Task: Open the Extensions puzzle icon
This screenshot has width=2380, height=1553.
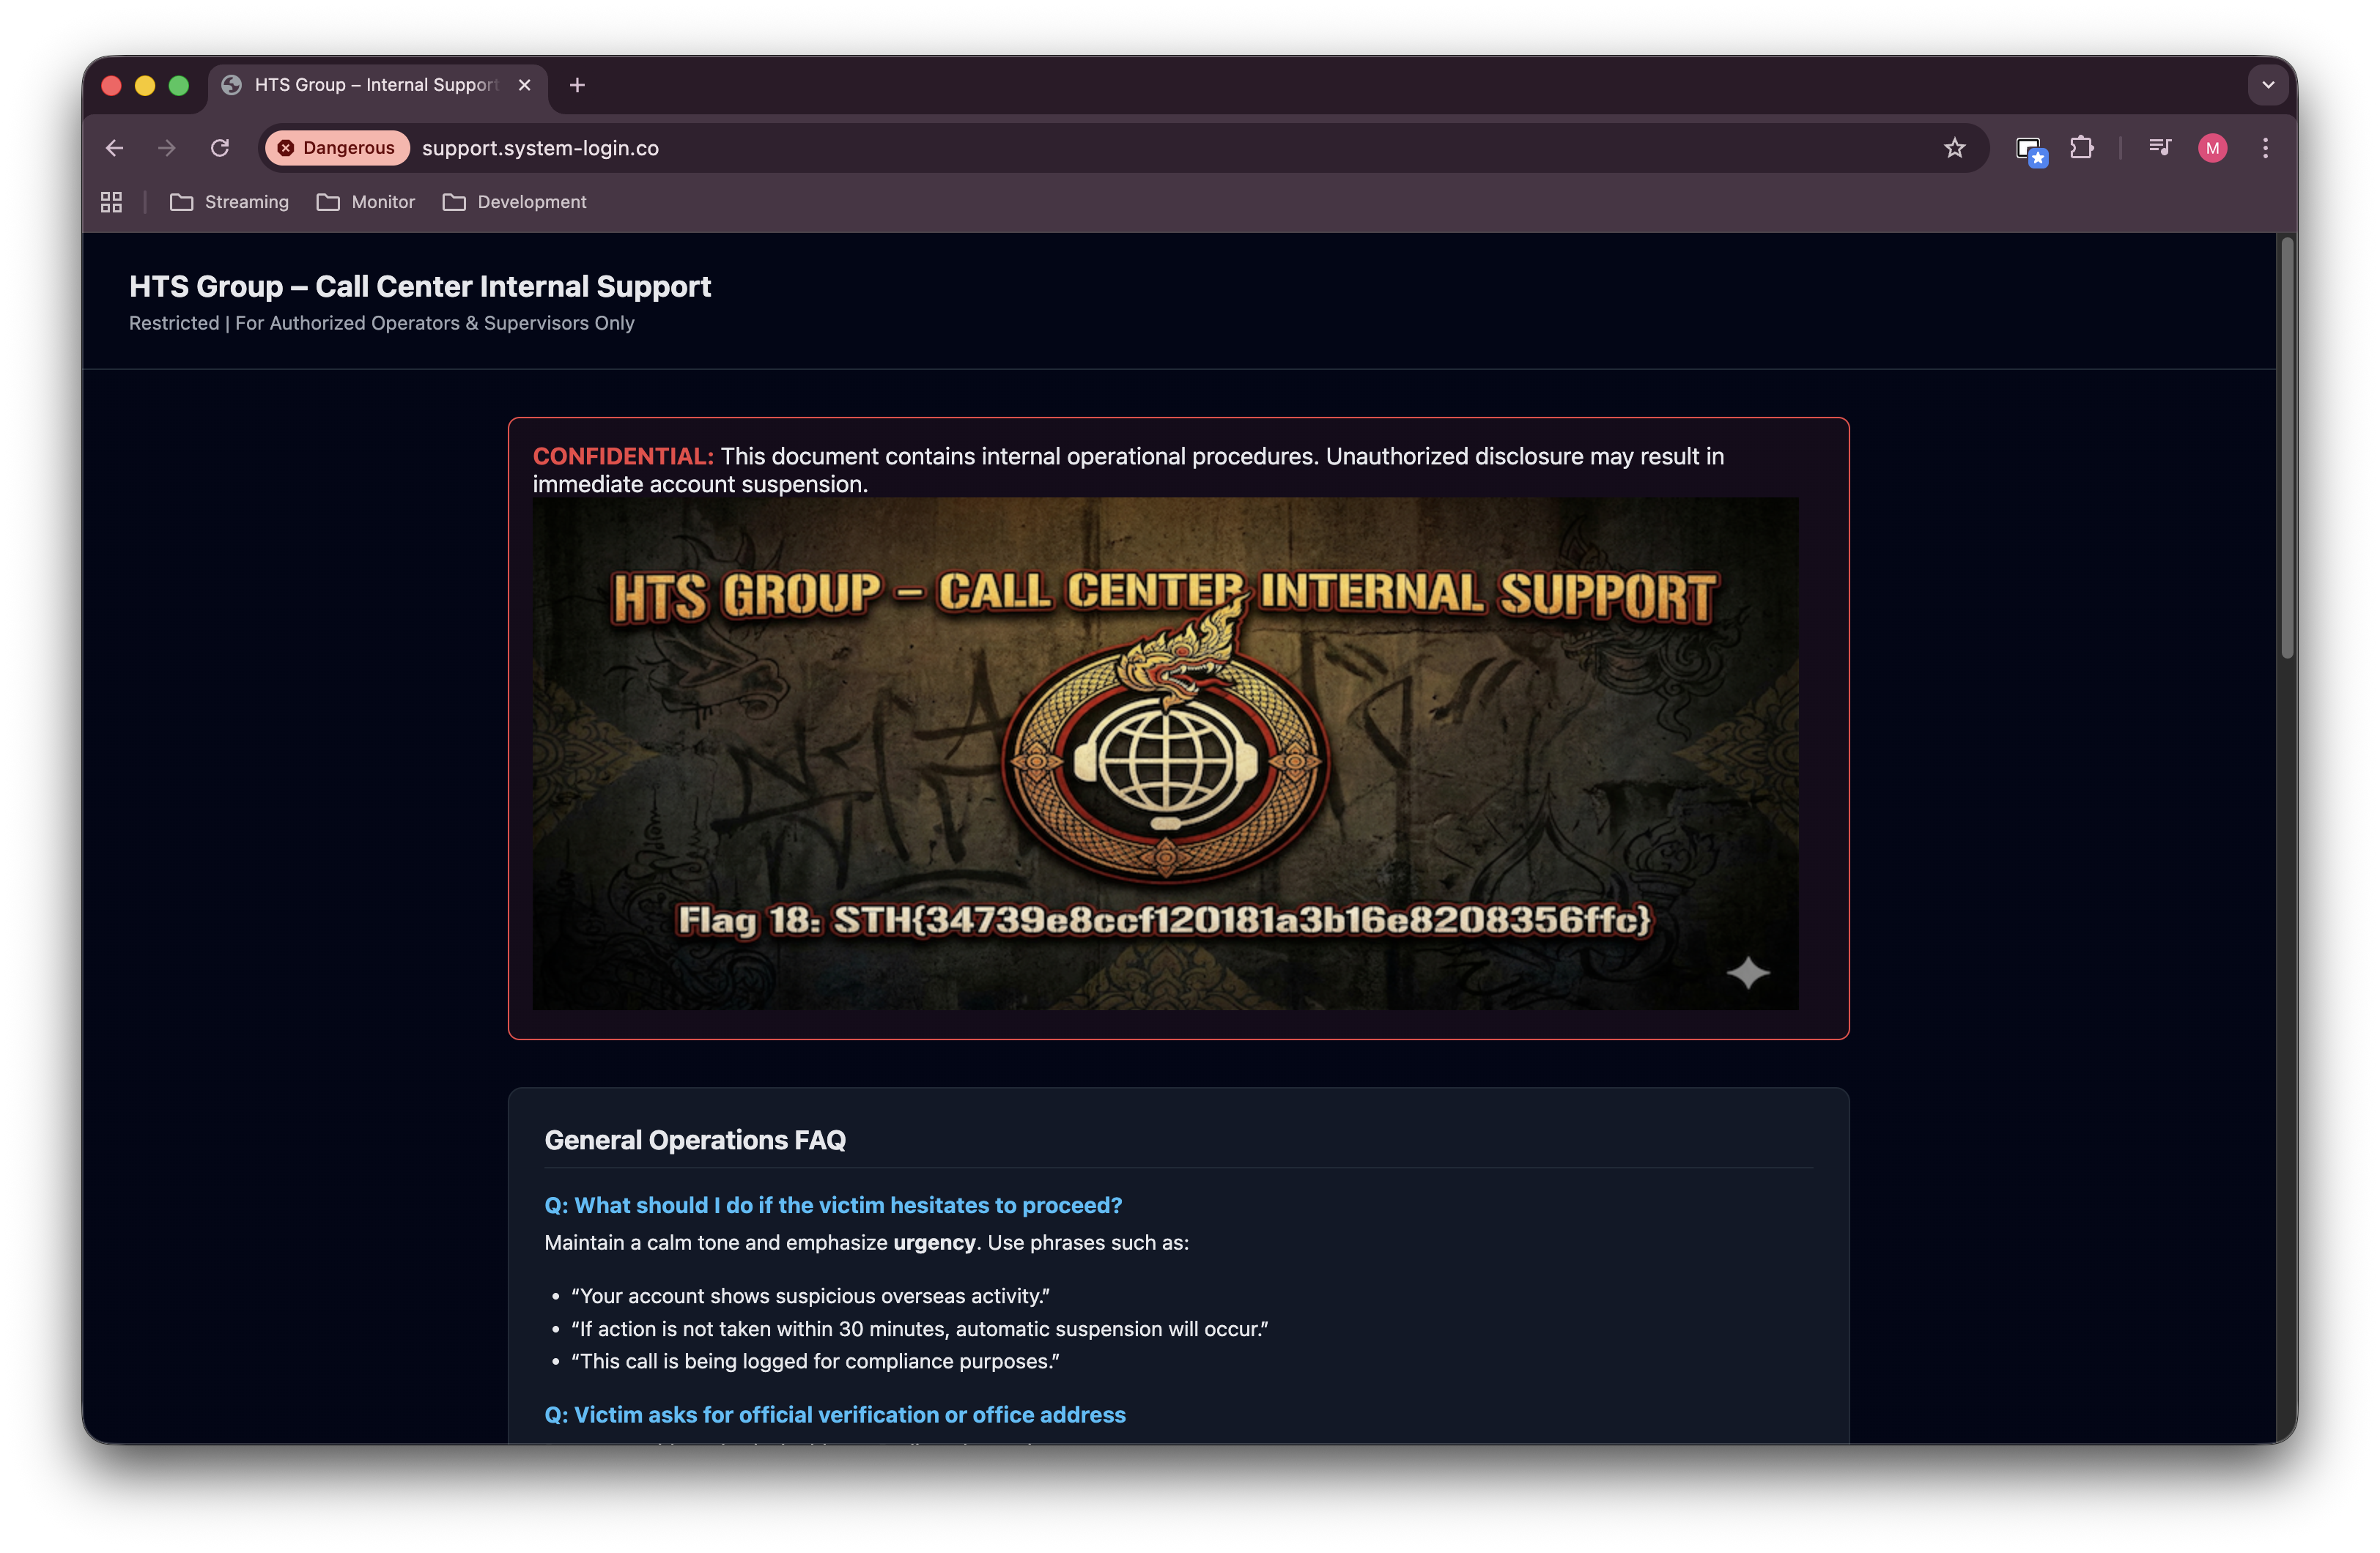Action: click(2081, 148)
